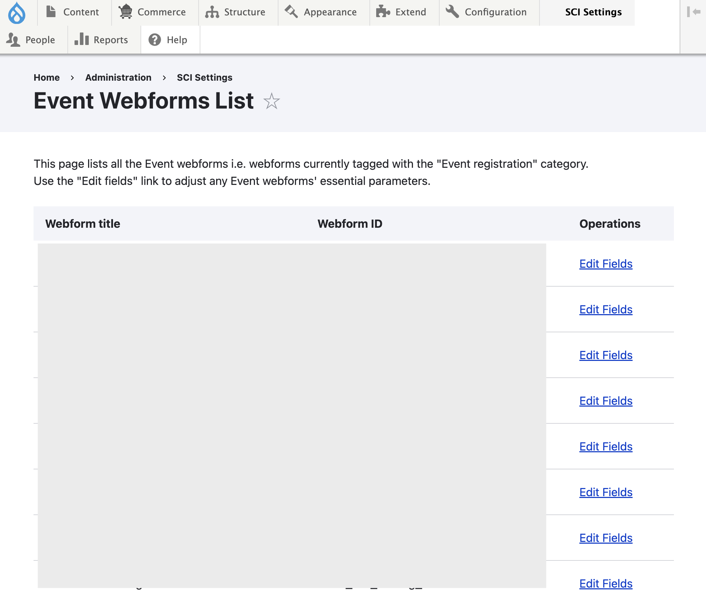Go to the Home breadcrumb link
Viewport: 706px width, 604px height.
click(x=47, y=77)
